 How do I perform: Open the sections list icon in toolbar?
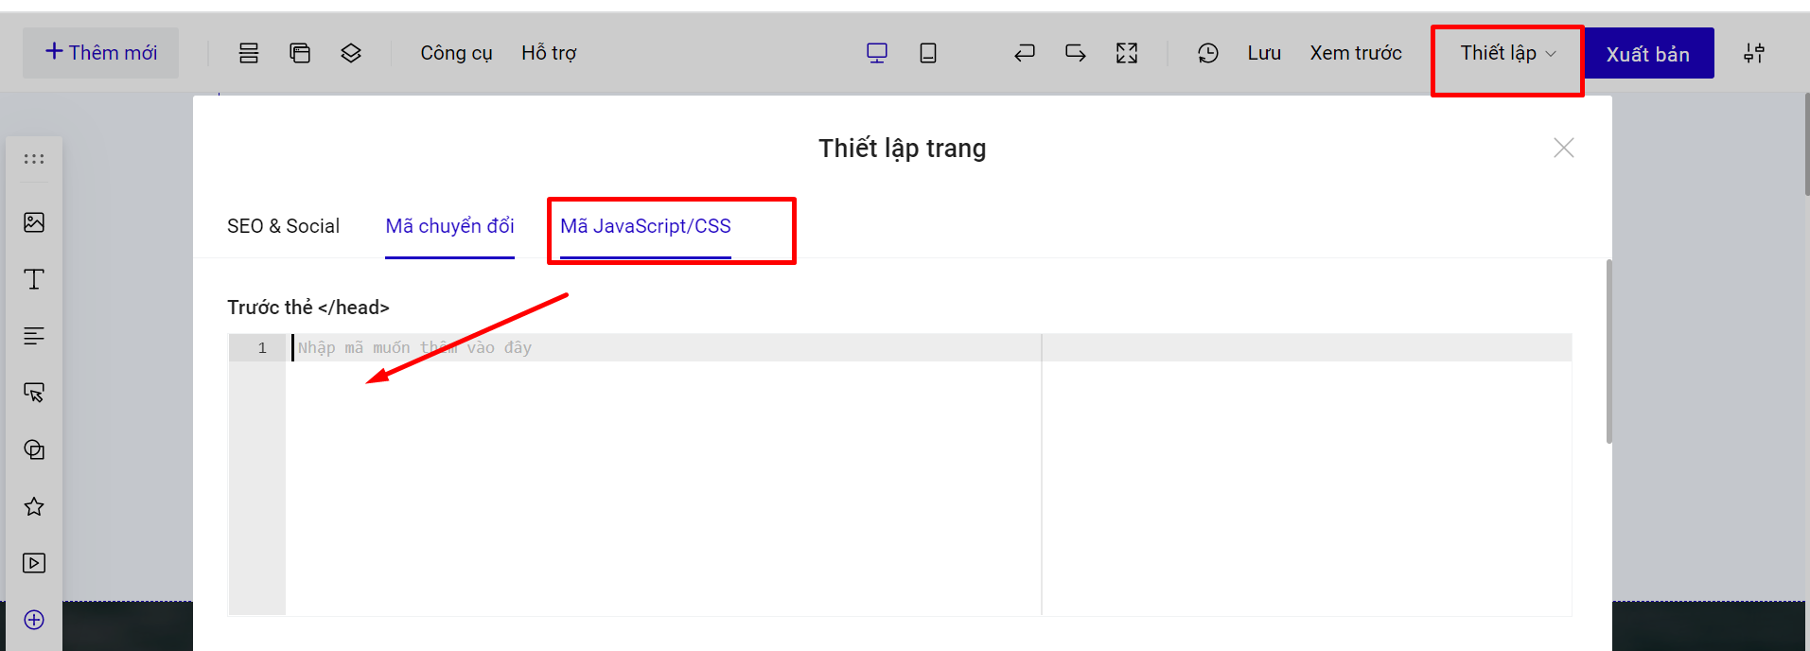tap(249, 53)
